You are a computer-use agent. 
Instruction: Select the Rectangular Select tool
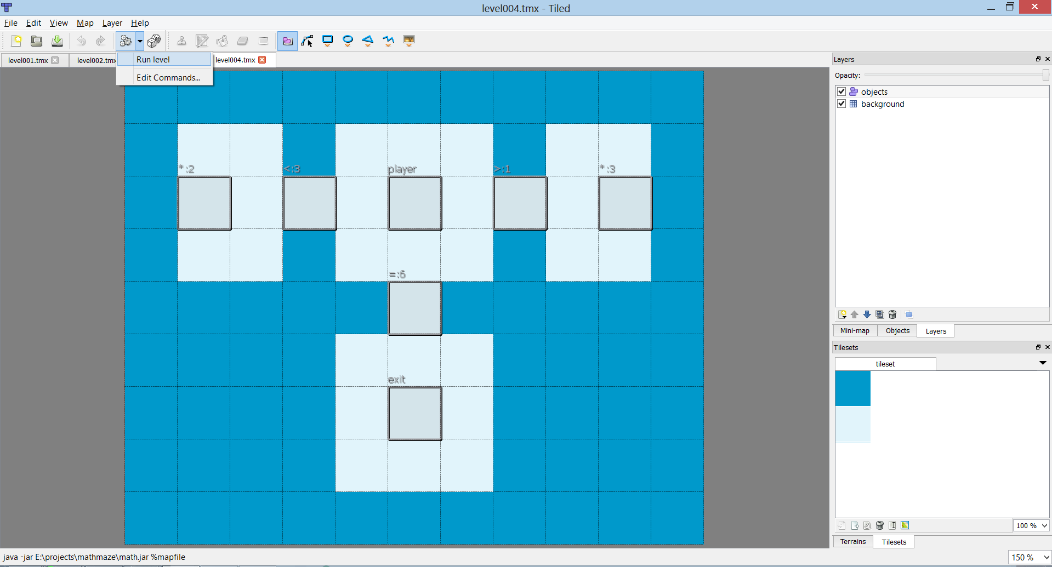[x=263, y=41]
